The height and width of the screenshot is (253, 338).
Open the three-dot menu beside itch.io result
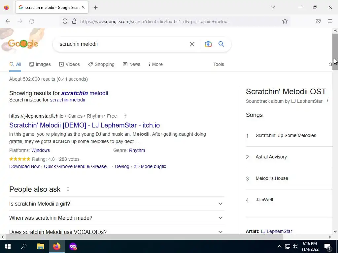tap(125, 116)
